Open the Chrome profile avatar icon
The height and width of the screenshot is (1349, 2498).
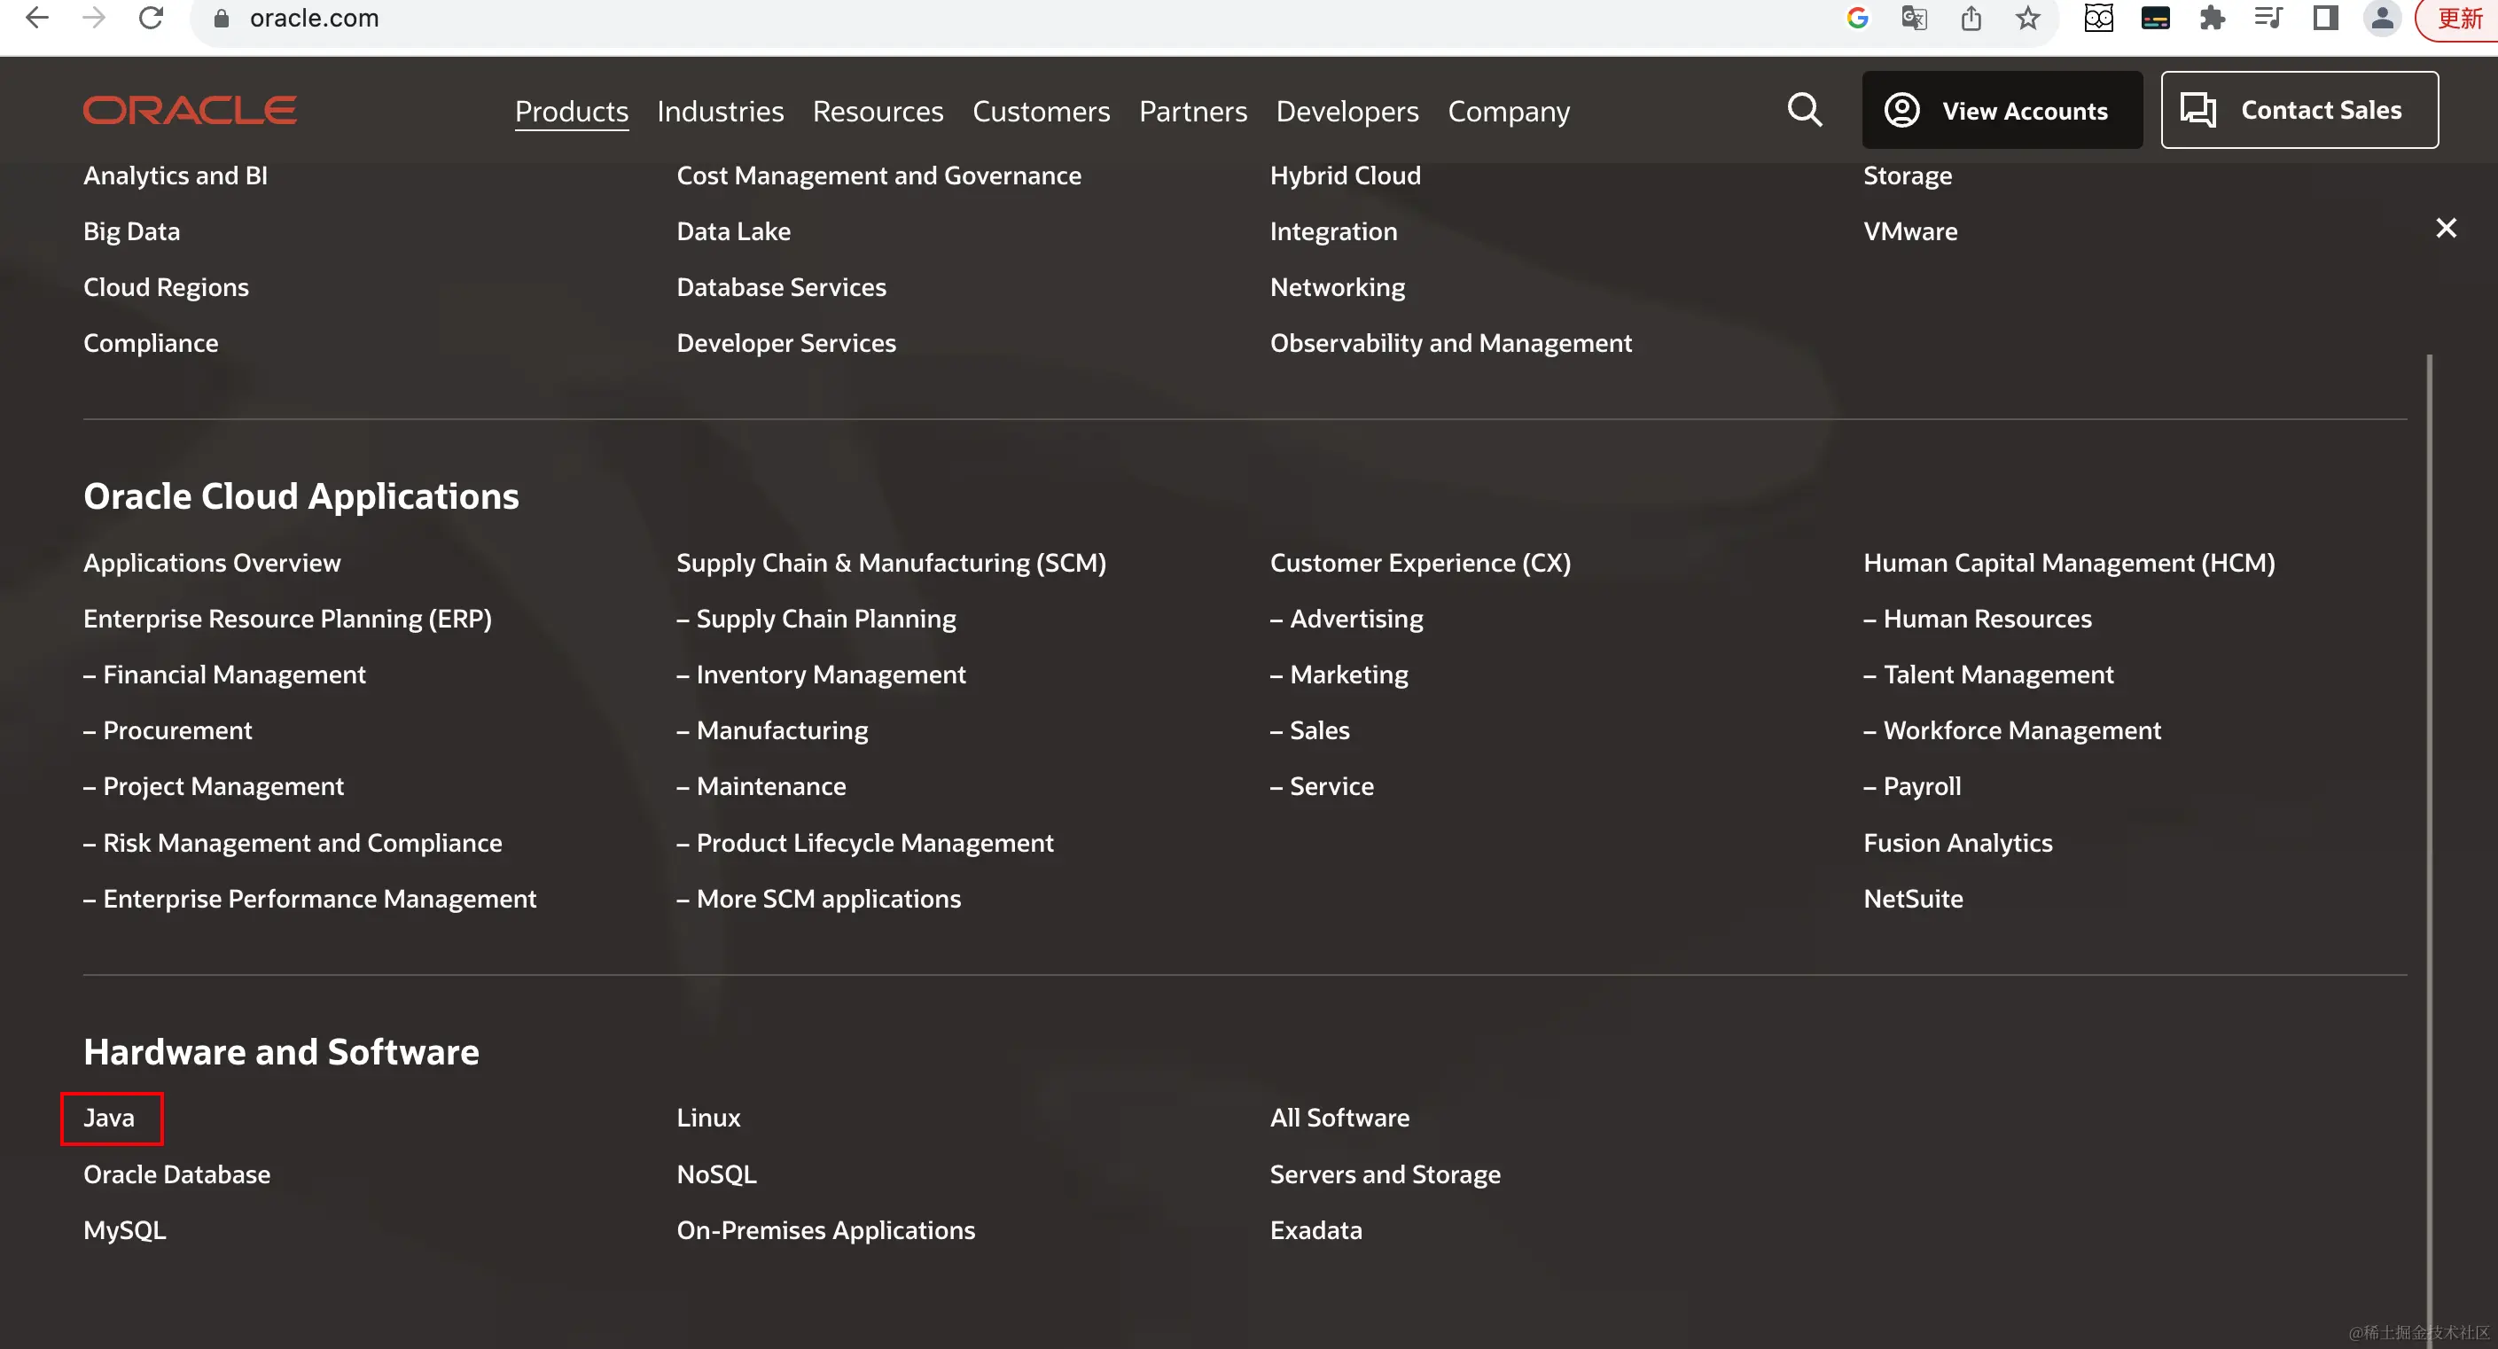[x=2382, y=18]
